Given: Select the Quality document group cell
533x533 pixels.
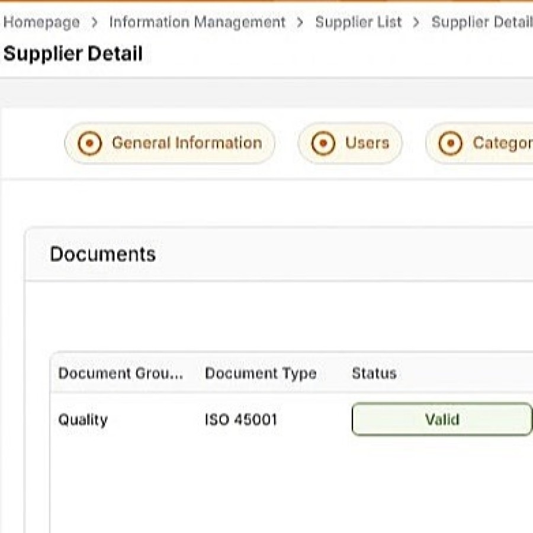Looking at the screenshot, I should [x=83, y=420].
